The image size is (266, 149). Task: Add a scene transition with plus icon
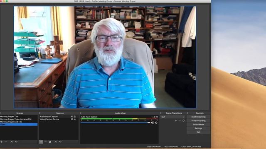176,120
